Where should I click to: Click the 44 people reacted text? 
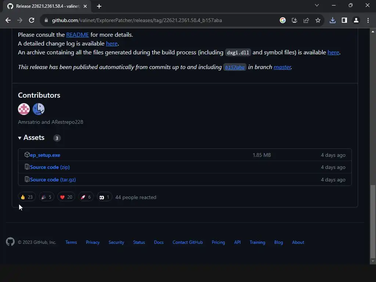pyautogui.click(x=136, y=197)
